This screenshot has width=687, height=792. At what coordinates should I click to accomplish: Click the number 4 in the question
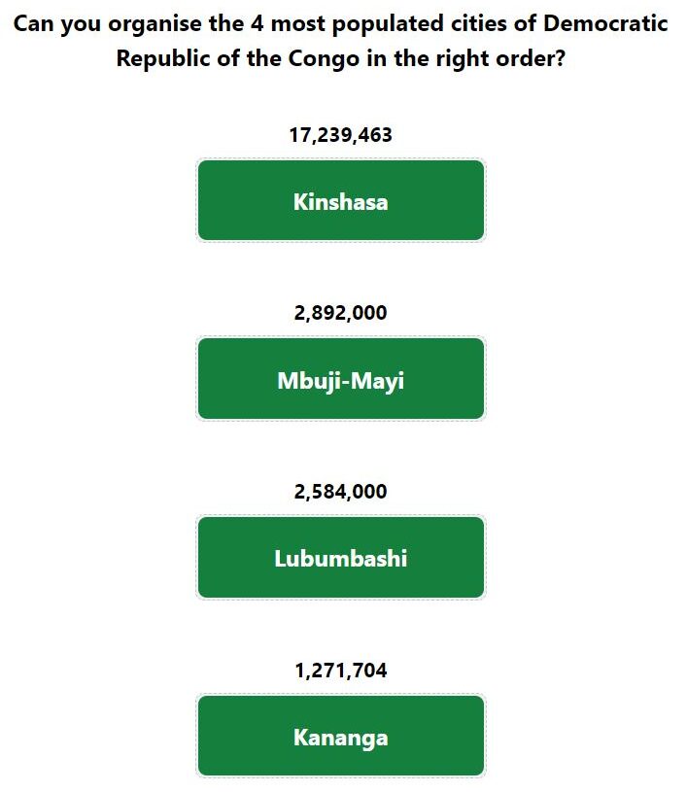(x=258, y=23)
